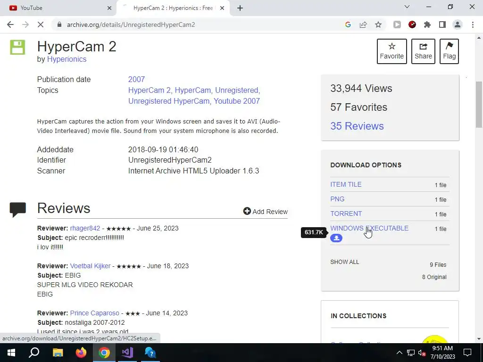Flag this item
Screen dimensions: 483x362
(449, 51)
